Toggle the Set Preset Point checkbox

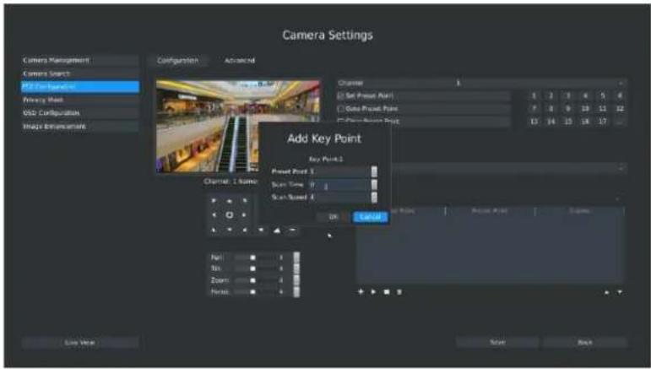coord(341,96)
